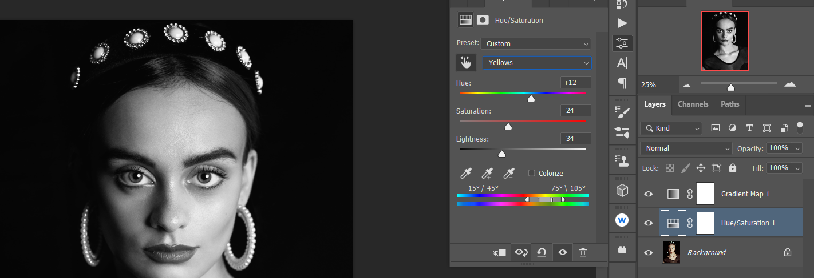Reset adjustment to defaults

click(542, 252)
